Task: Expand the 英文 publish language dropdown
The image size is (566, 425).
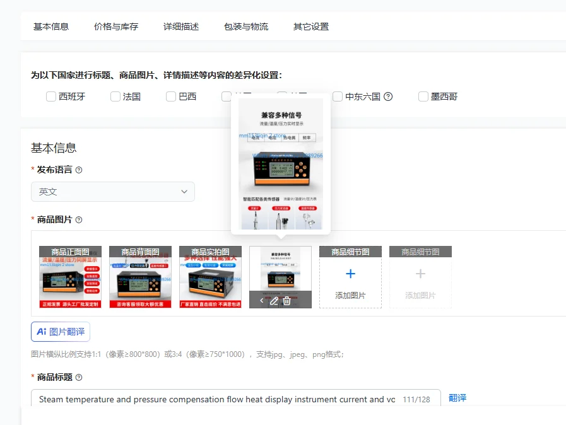Action: click(113, 192)
